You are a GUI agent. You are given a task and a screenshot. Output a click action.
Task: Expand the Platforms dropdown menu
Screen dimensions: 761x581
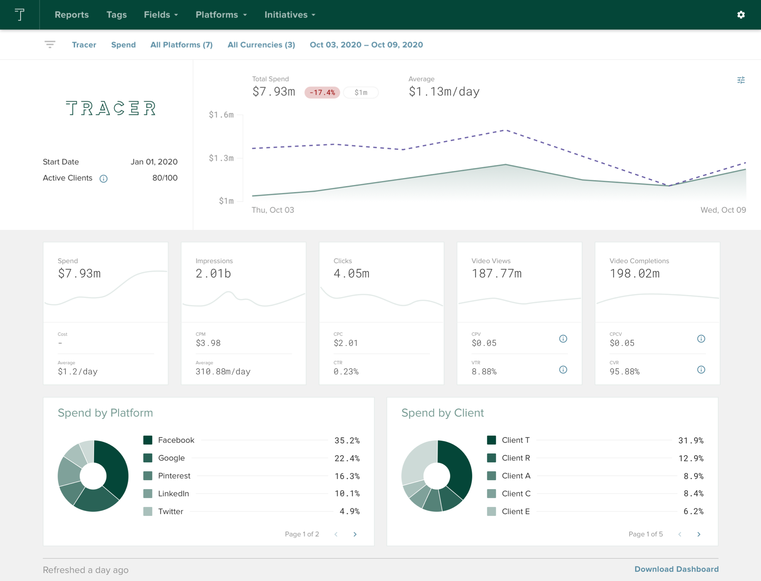pyautogui.click(x=221, y=15)
